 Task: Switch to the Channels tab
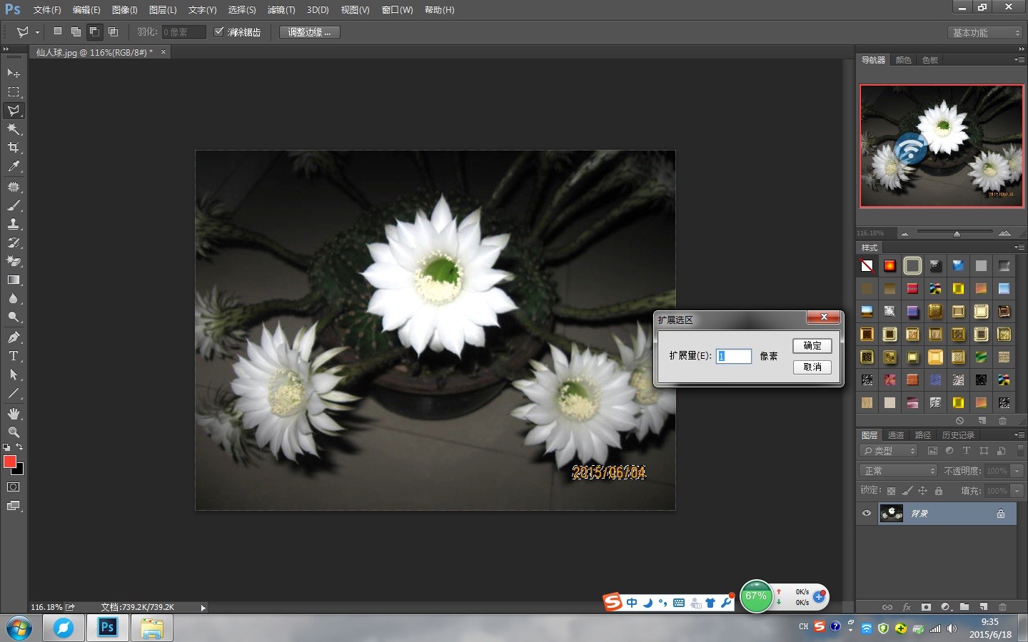896,435
